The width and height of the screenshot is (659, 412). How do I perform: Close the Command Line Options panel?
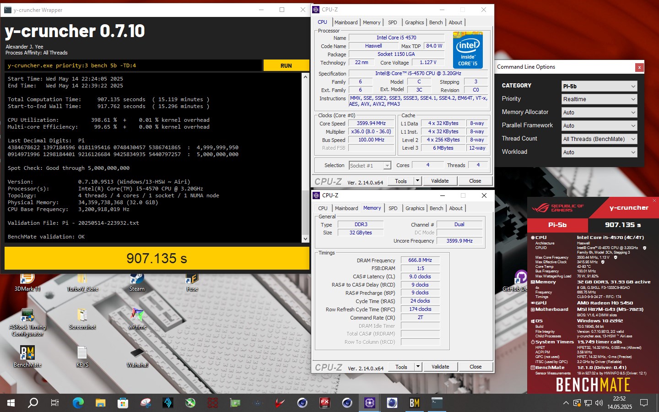click(x=639, y=67)
